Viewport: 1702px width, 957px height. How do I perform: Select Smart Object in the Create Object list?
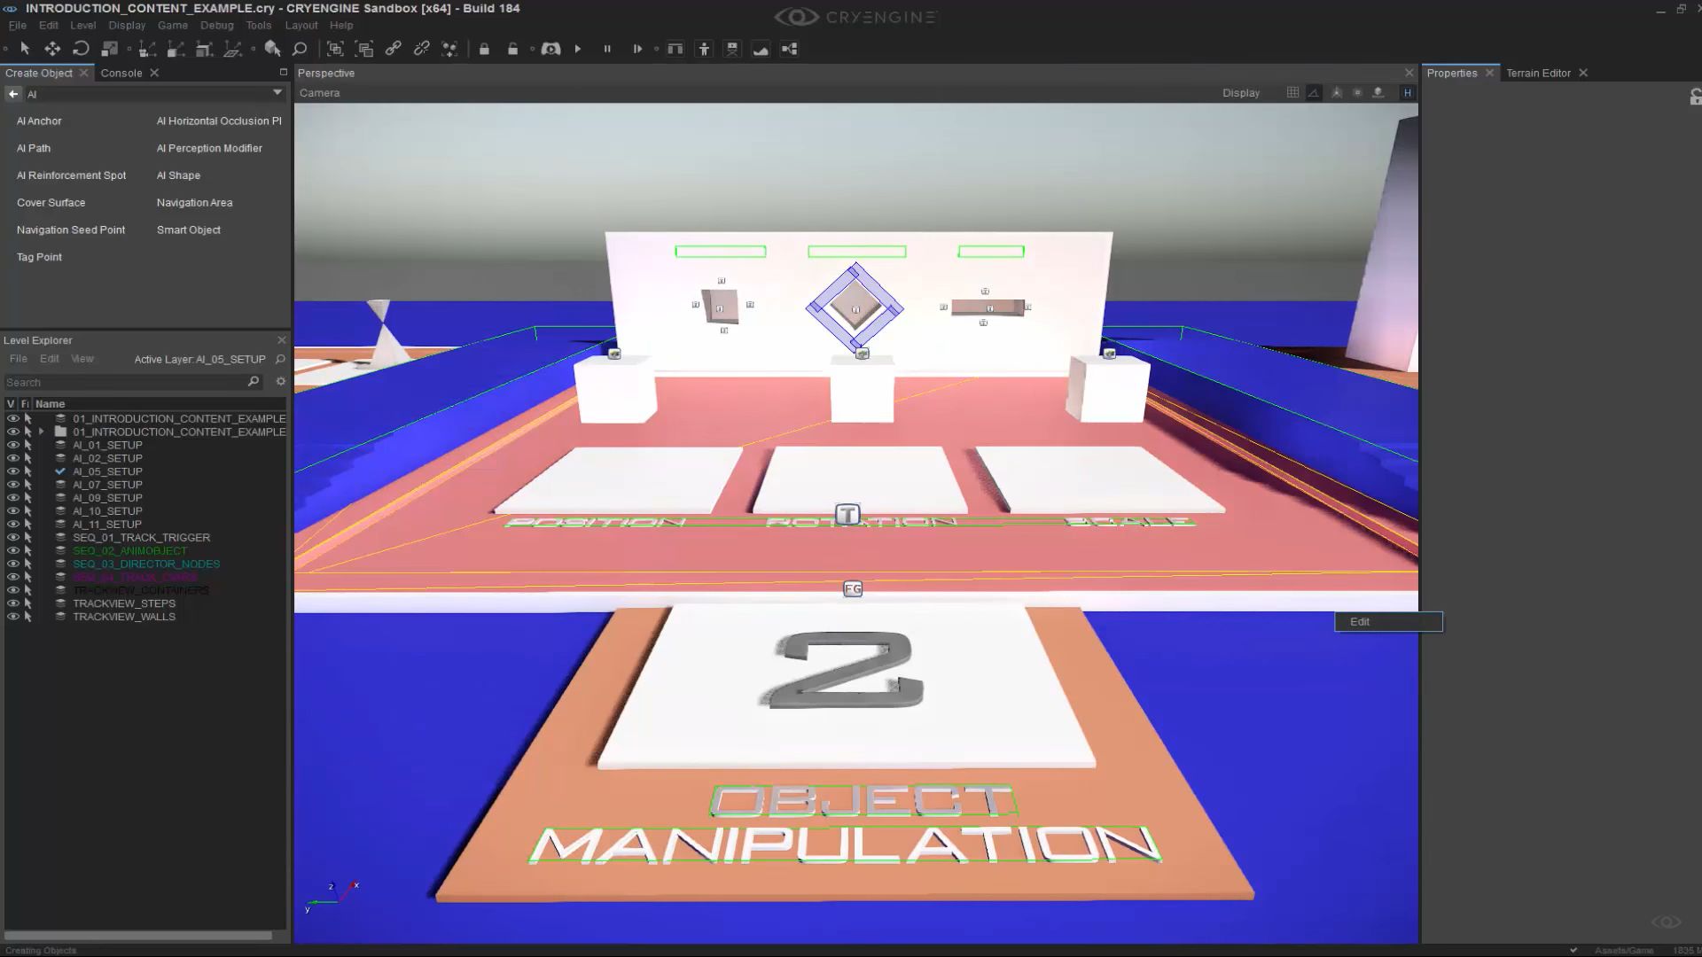[188, 230]
